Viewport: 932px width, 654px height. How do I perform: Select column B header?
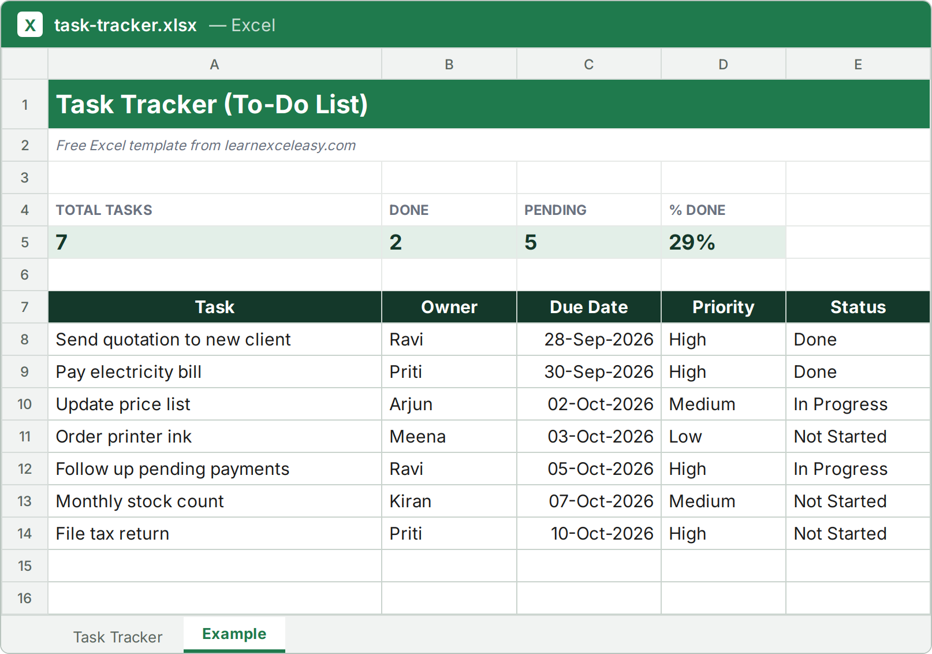pyautogui.click(x=449, y=64)
